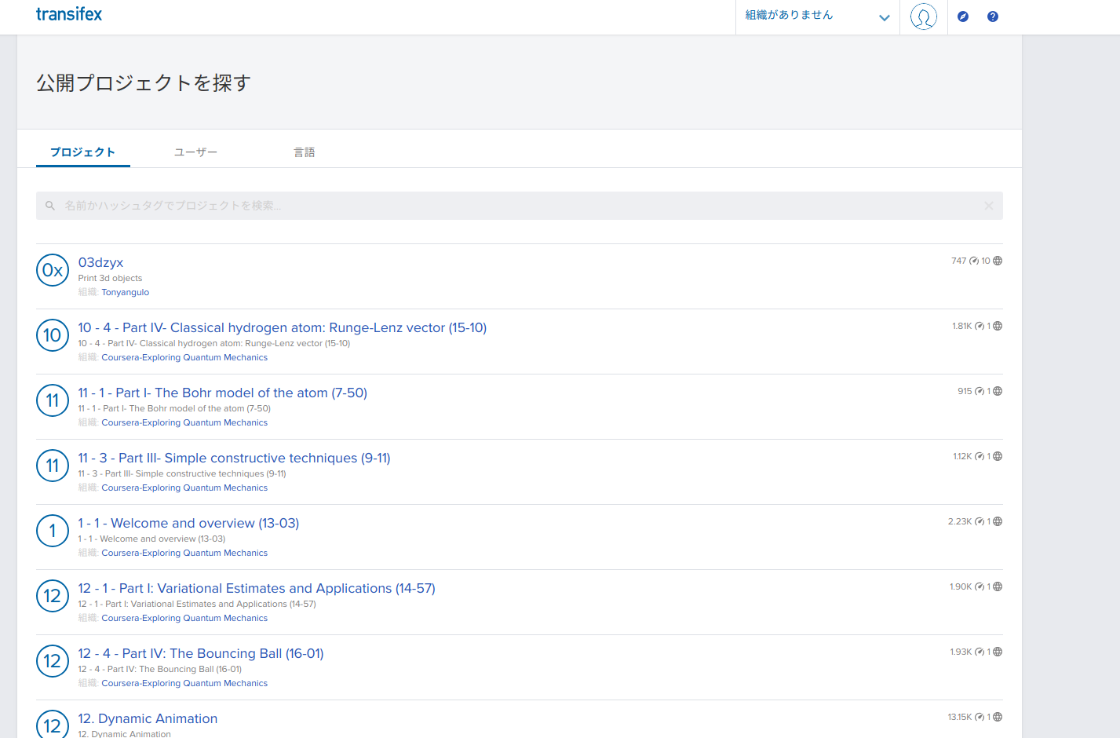Open Runge-Lenz vector project title
The width and height of the screenshot is (1120, 738).
click(282, 327)
